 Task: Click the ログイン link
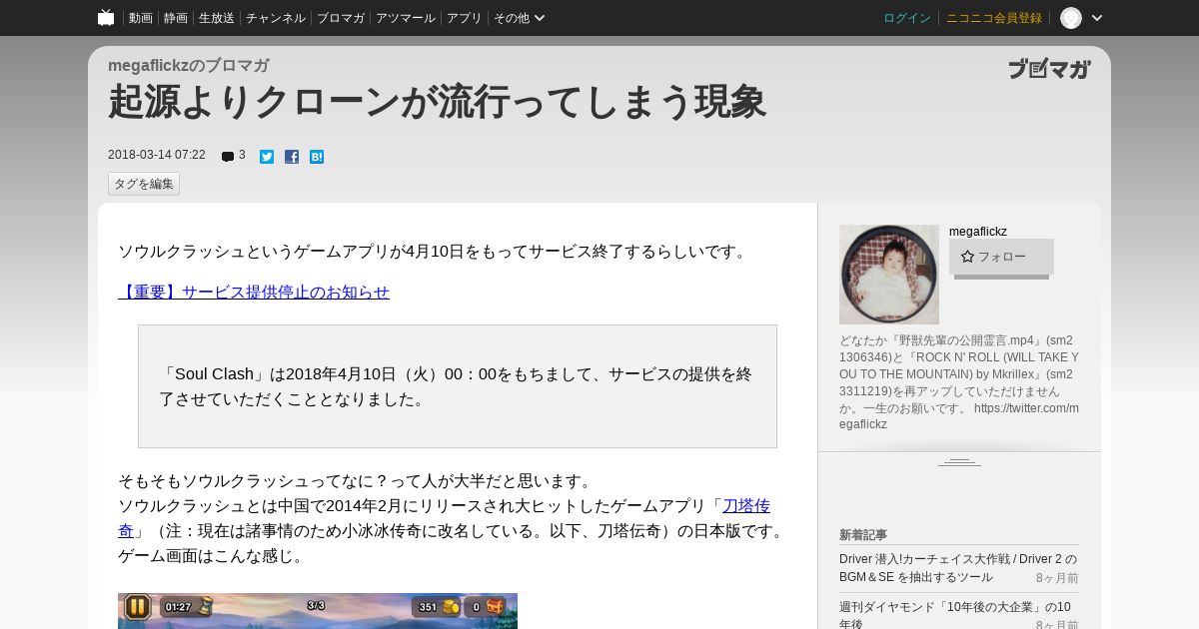click(907, 18)
